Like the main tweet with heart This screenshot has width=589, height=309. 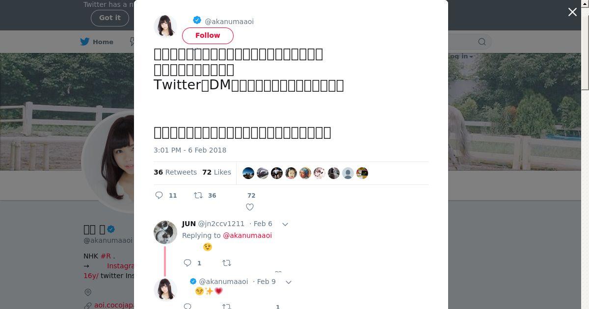[250, 207]
